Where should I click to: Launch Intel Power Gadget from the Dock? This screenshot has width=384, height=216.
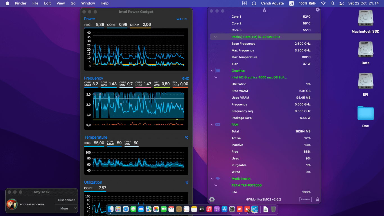[x=255, y=209]
